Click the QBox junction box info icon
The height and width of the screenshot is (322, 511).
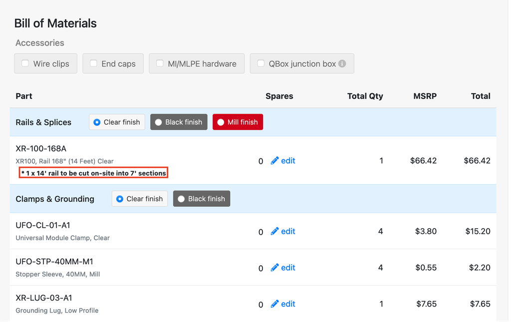point(342,63)
